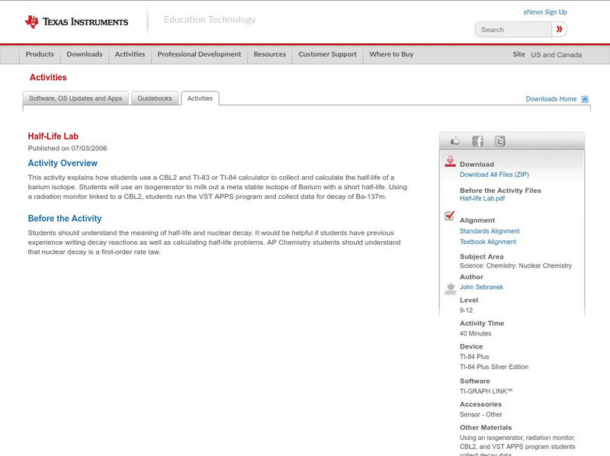Screen dimensions: 610x456
Task: Click the red download arrow icon
Action: (450, 162)
